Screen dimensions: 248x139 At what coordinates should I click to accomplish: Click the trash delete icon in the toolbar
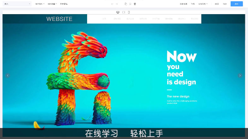pos(135,4)
